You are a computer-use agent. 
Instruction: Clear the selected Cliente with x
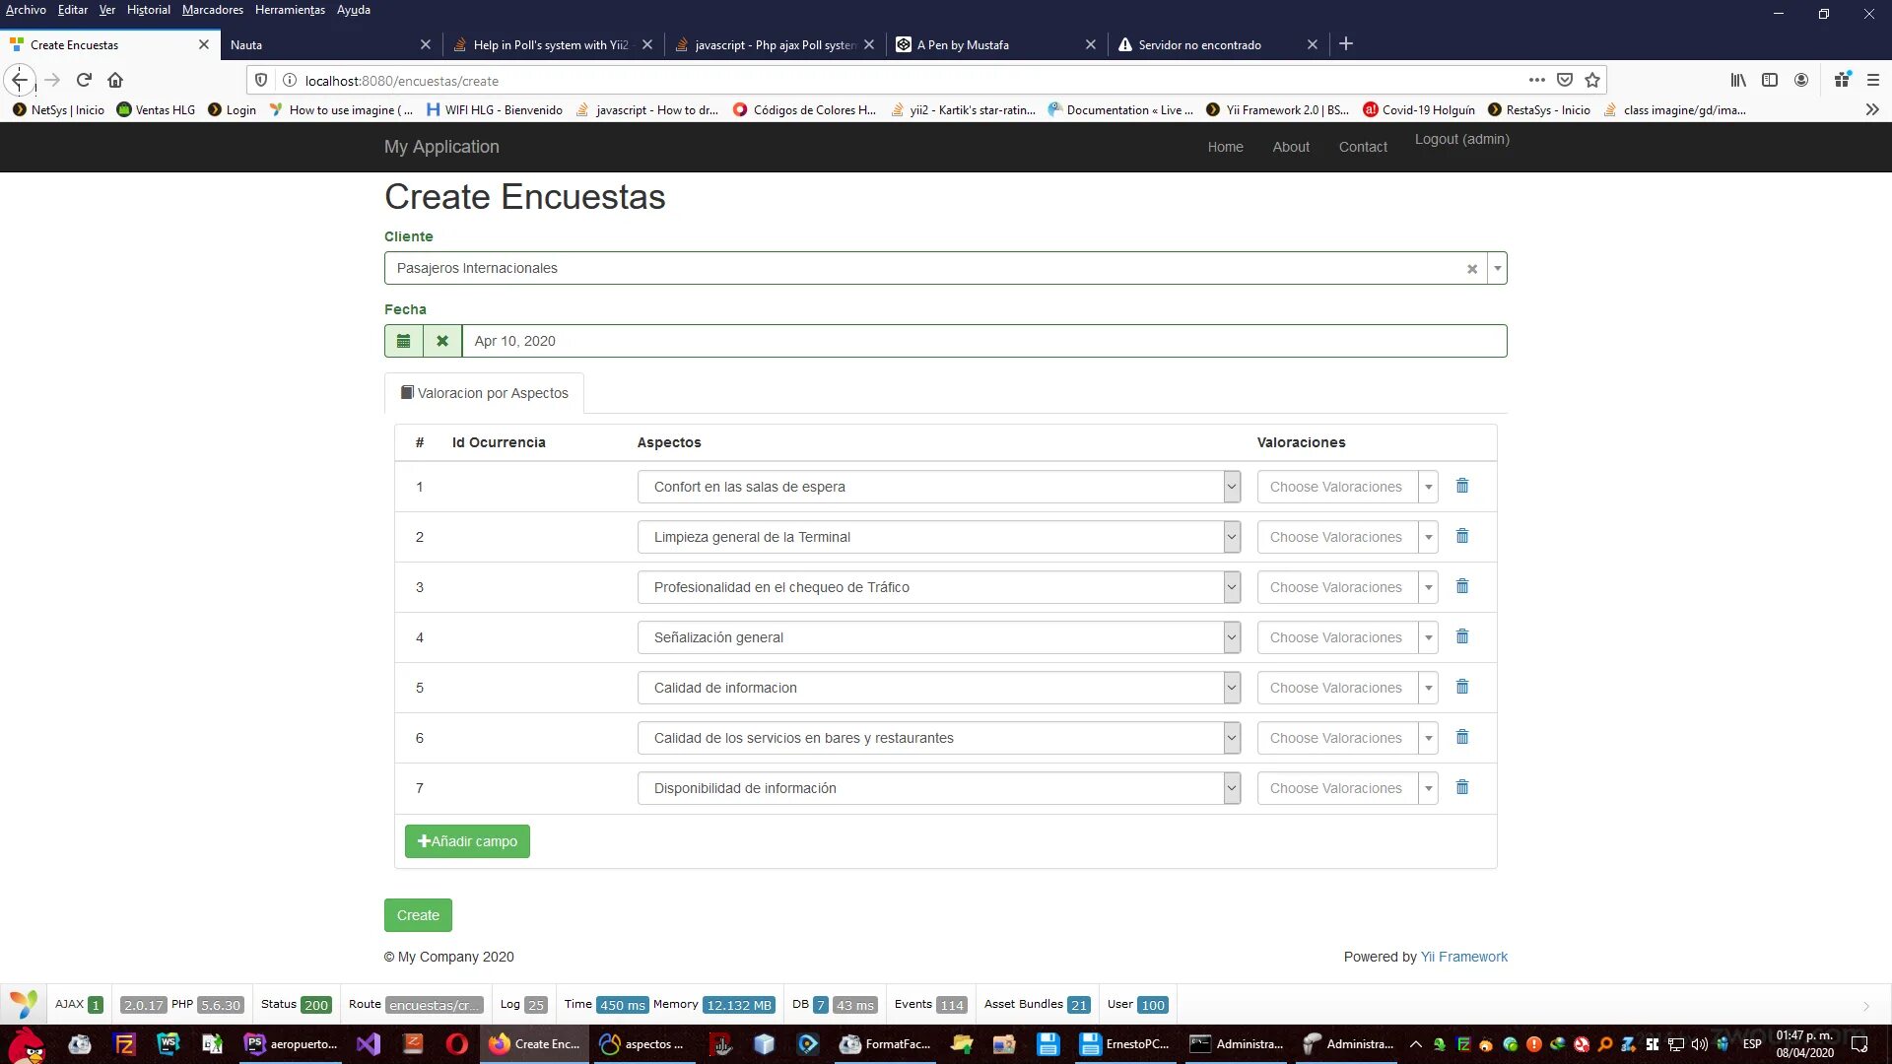(x=1472, y=269)
